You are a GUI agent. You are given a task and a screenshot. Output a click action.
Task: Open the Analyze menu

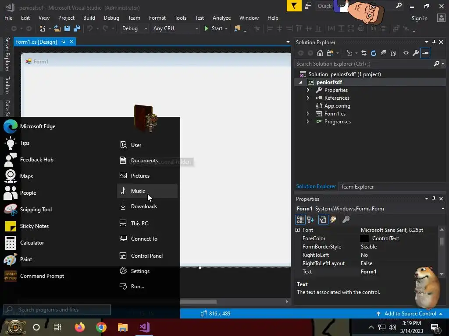(x=221, y=17)
